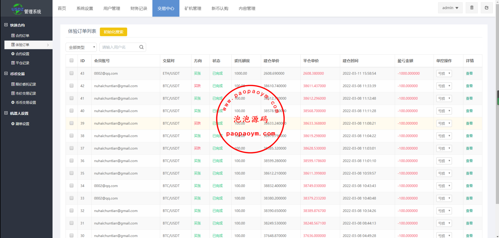The width and height of the screenshot is (499, 238).
Task: Focus the 请输入用户名 search field
Action: pos(119,47)
